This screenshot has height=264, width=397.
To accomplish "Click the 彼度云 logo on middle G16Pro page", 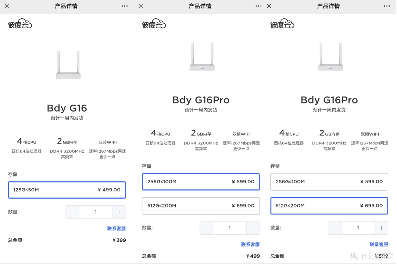I will click(154, 24).
